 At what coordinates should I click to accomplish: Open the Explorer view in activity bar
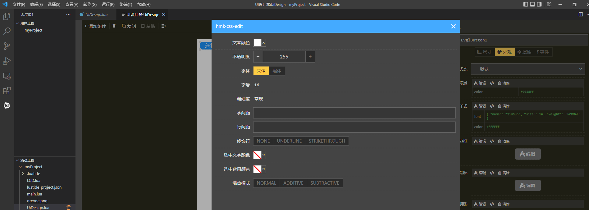[x=7, y=16]
